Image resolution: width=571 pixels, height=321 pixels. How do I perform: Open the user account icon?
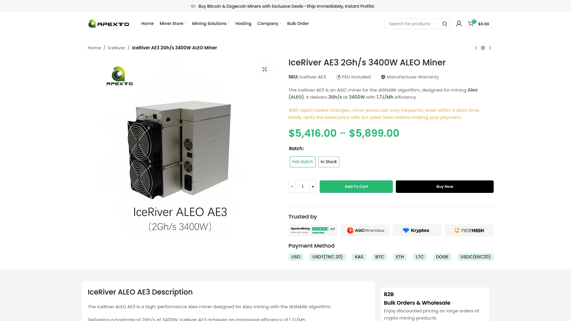(x=459, y=23)
